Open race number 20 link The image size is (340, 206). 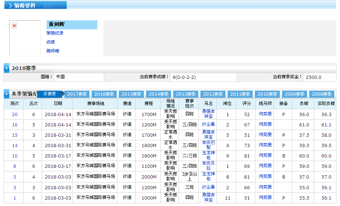[15, 115]
